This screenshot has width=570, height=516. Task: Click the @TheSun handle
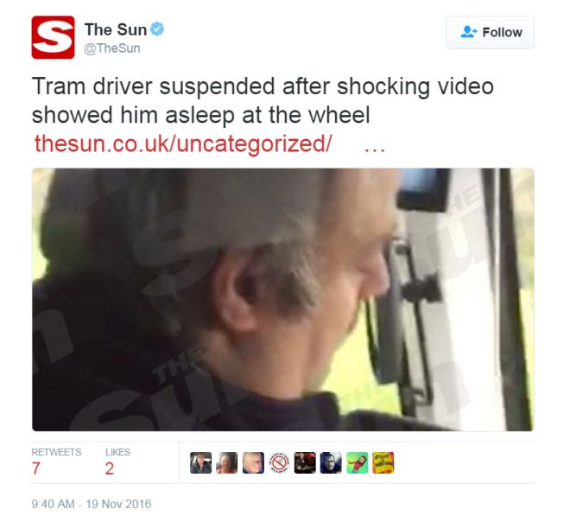[x=112, y=48]
